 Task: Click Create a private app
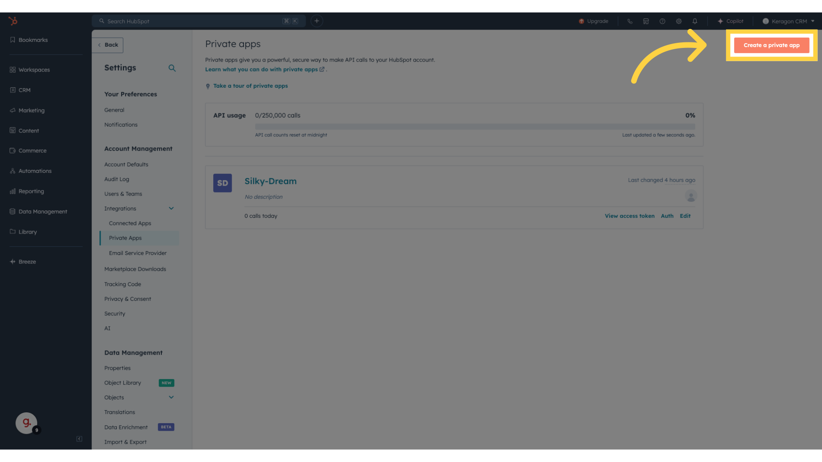(x=771, y=45)
